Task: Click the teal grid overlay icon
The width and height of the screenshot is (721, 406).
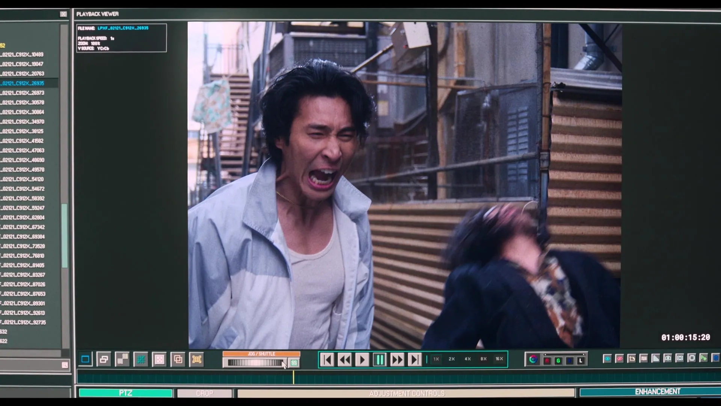Action: [x=141, y=360]
